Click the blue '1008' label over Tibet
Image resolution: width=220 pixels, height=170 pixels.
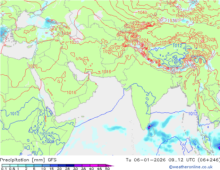(176, 61)
